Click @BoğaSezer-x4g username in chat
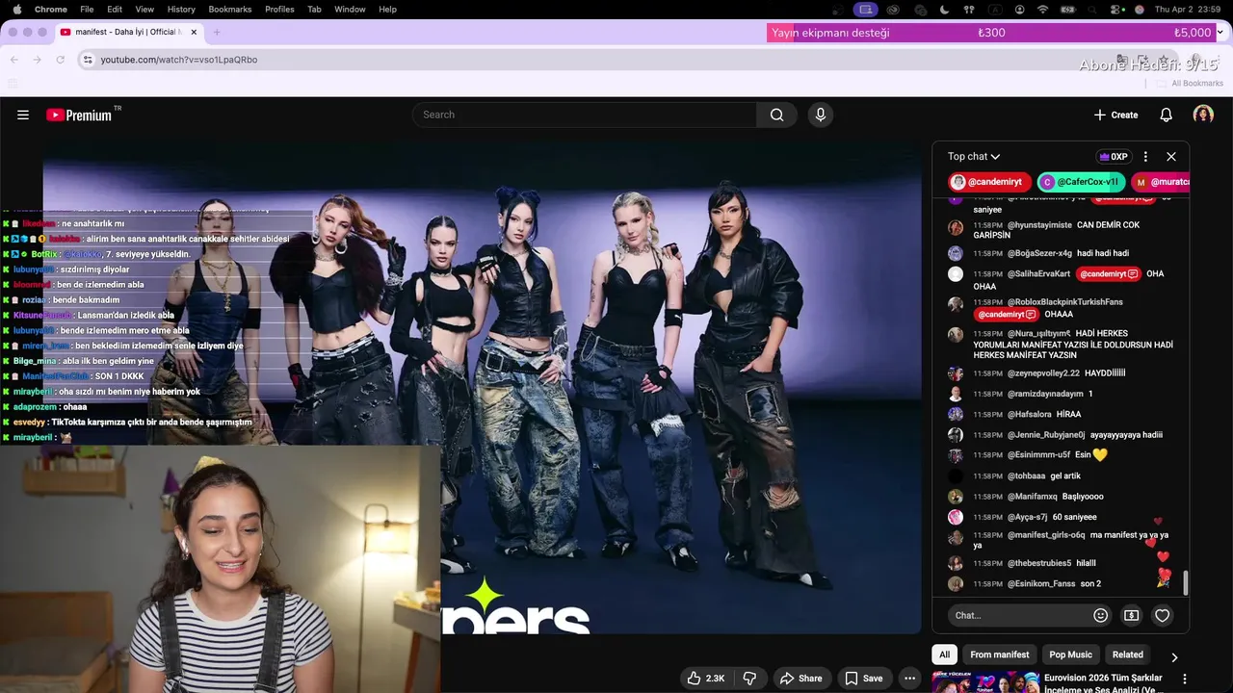1233x693 pixels. 1039,253
